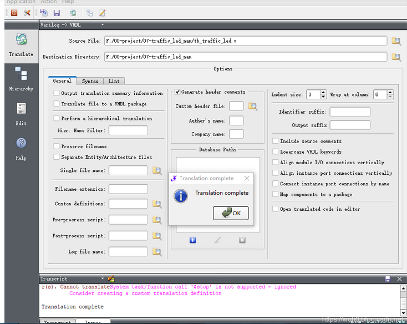
Task: Open the Help menu in menu bar
Action: click(68, 2)
